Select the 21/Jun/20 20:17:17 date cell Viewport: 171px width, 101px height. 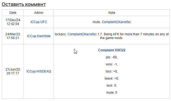coord(13,71)
